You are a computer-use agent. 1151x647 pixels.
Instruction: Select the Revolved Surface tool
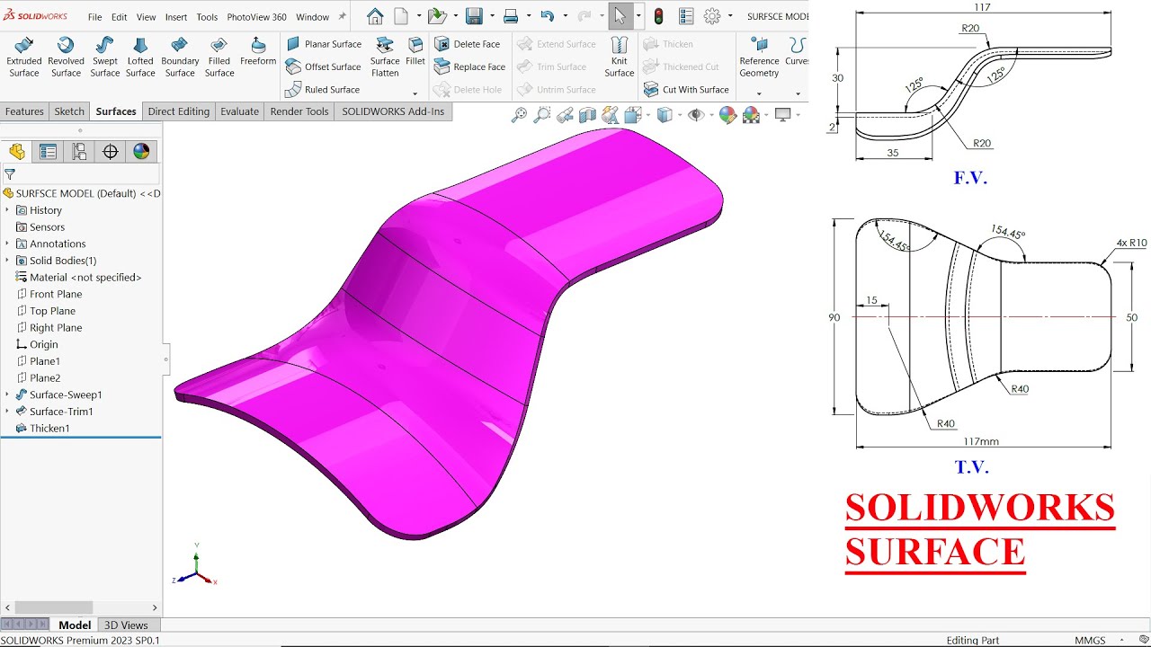(x=66, y=58)
